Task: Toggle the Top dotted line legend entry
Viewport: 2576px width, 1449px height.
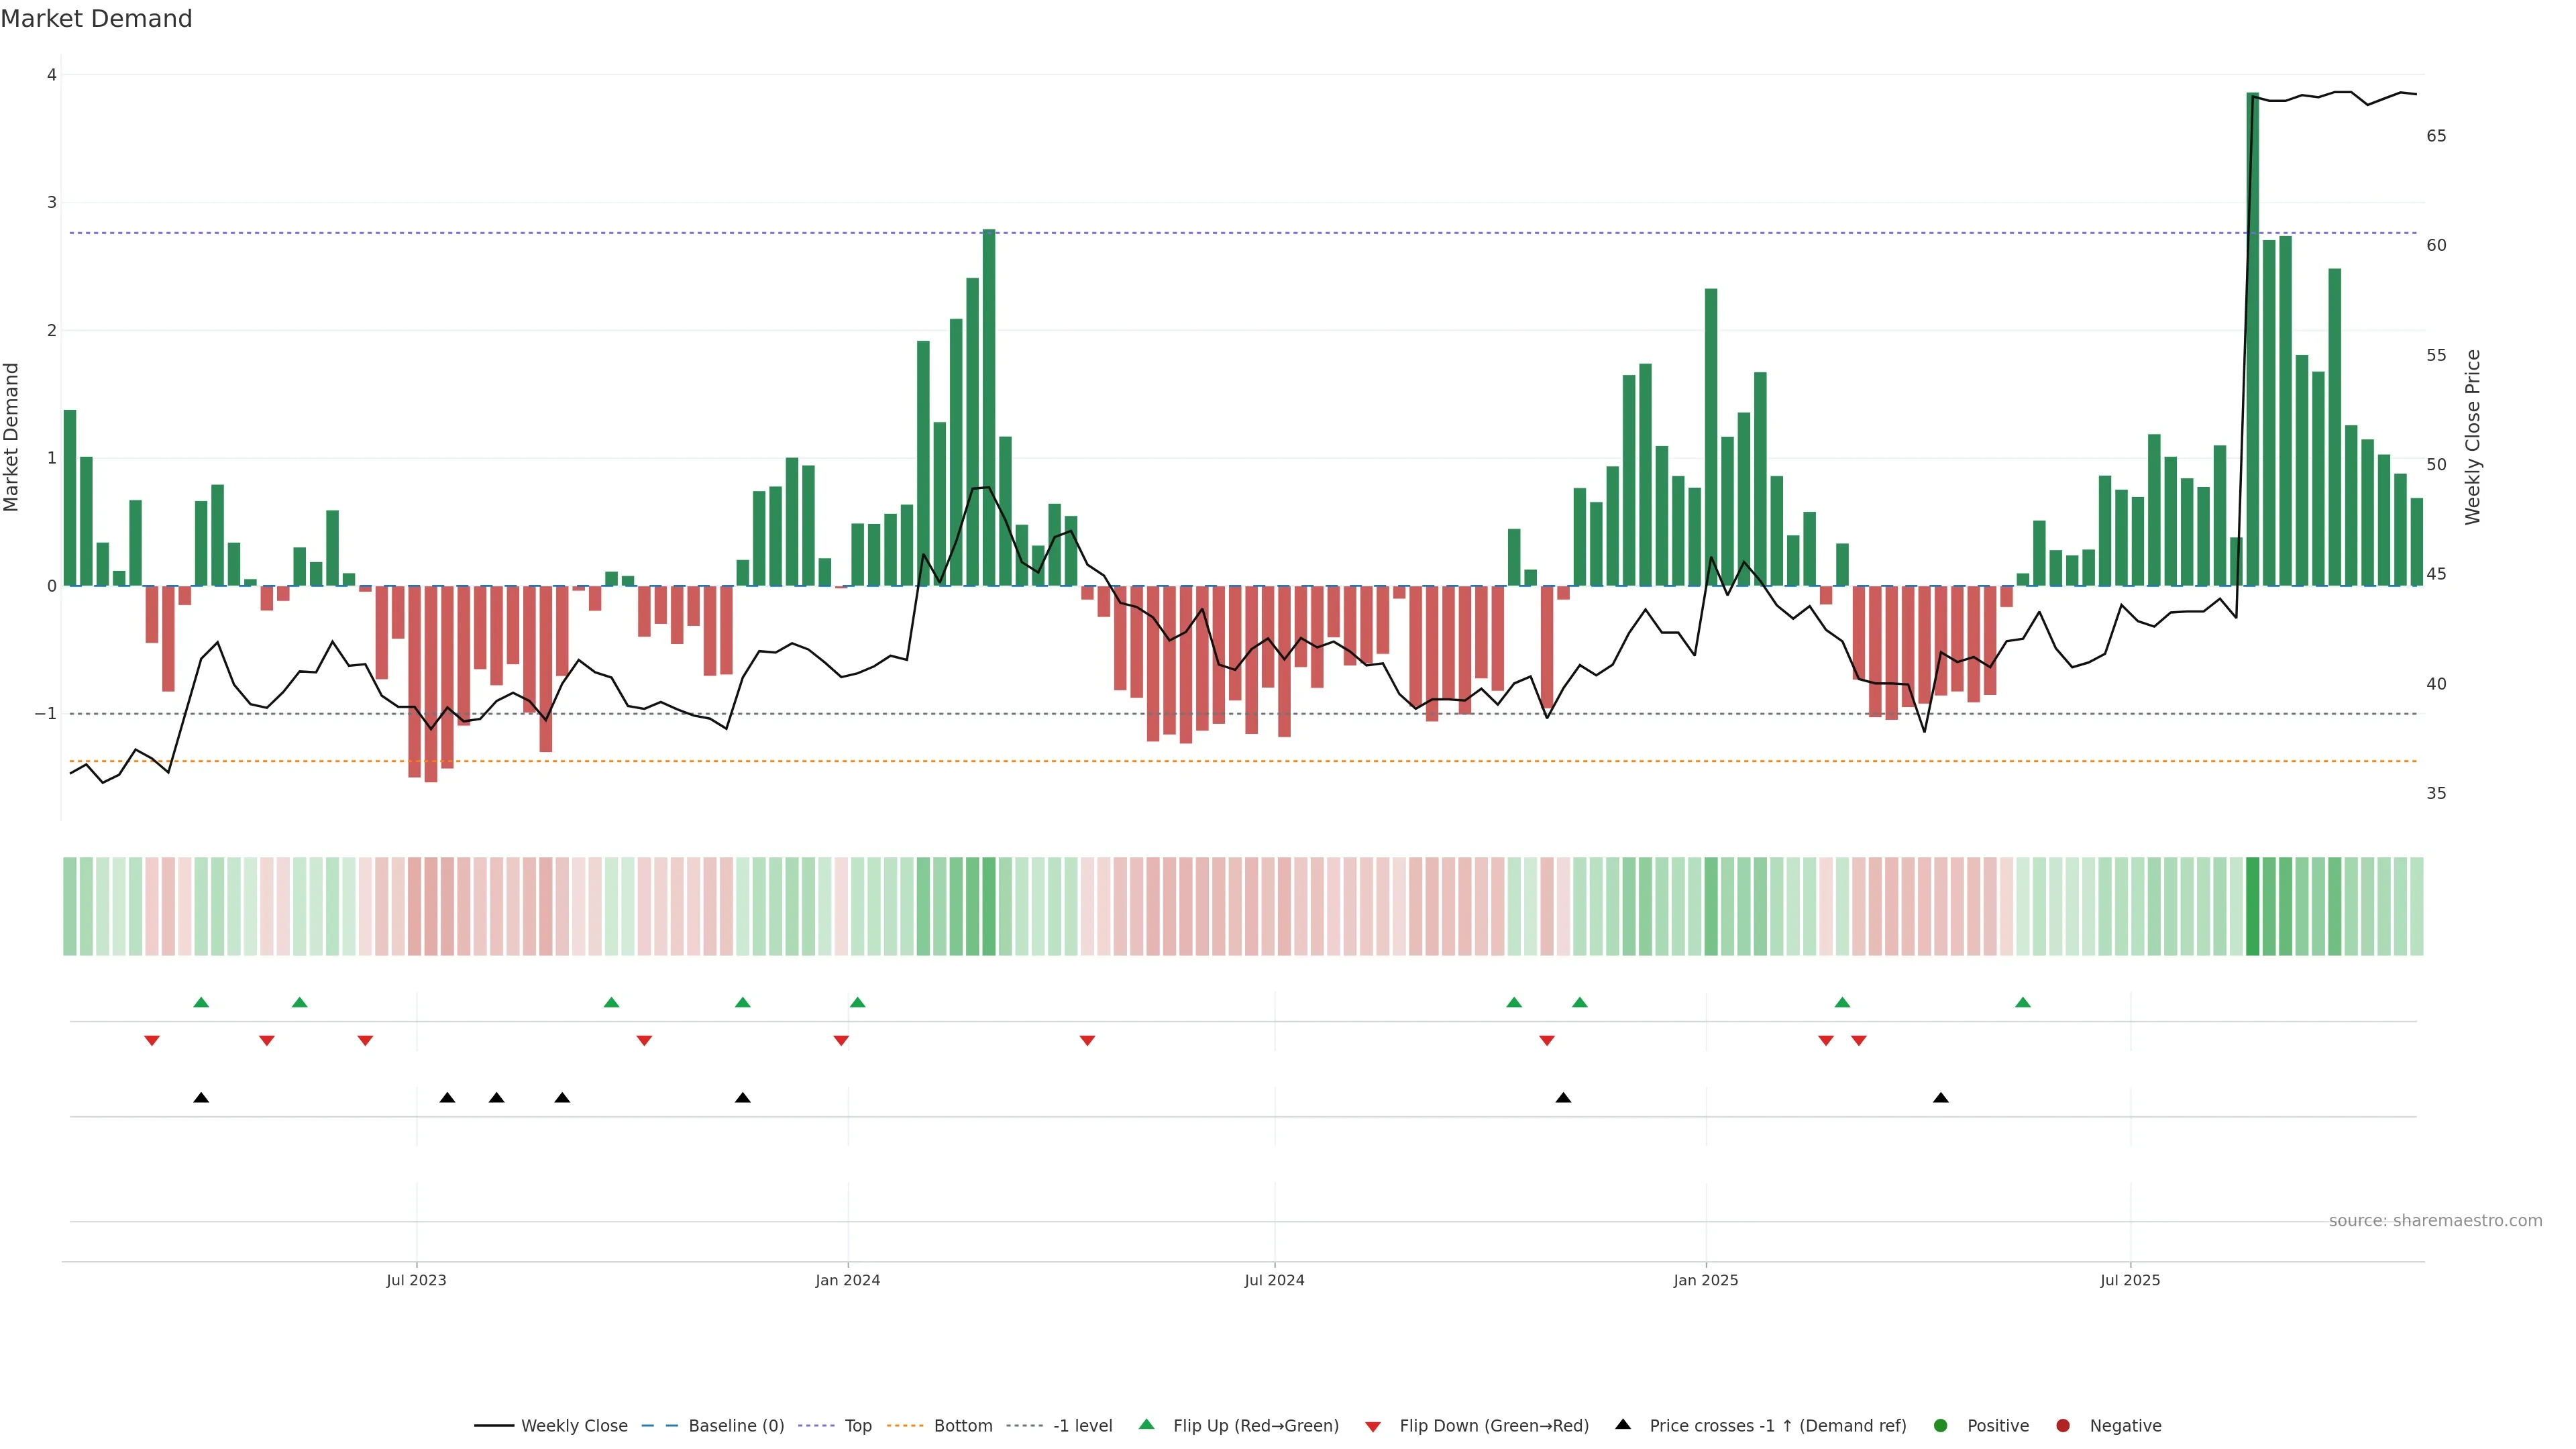Action: point(857,1426)
